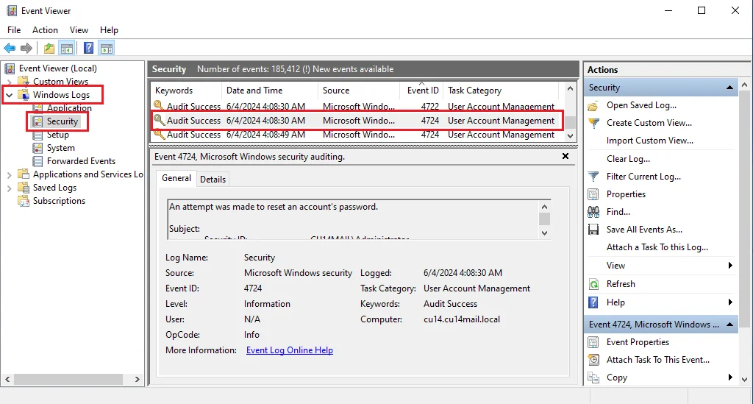
Task: Click the Attach Task To This Event icon
Action: point(593,360)
